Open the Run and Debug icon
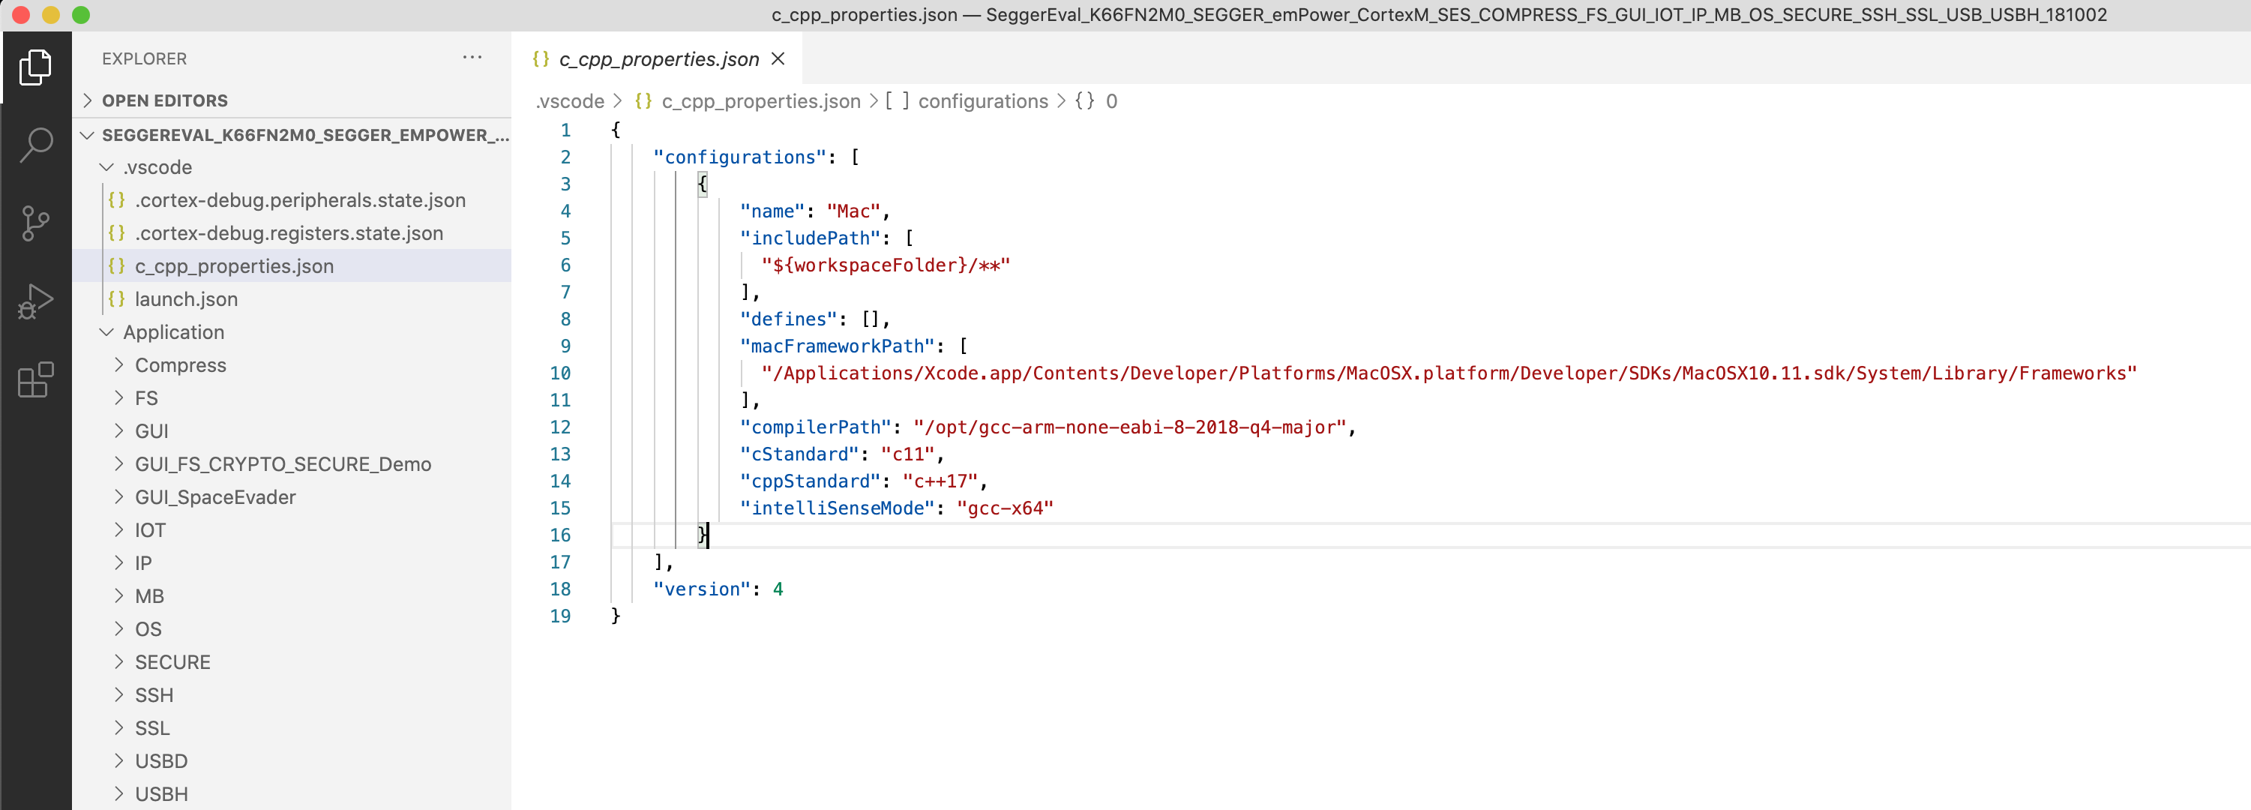This screenshot has height=810, width=2251. pyautogui.click(x=35, y=301)
